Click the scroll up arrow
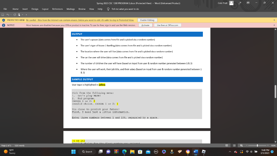Viewport: 277px width, 156px height. tap(275, 29)
